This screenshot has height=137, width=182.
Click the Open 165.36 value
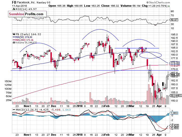tap(57, 6)
